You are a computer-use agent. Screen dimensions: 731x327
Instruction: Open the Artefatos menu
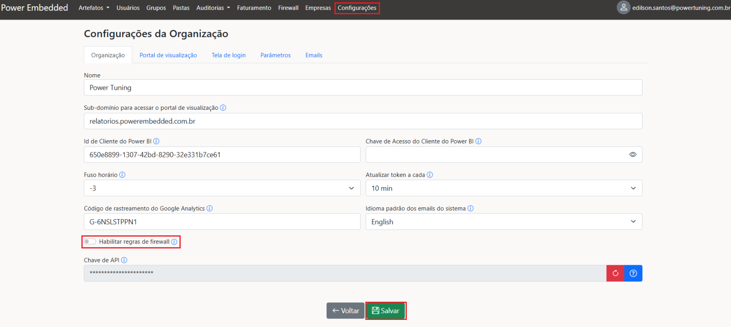pyautogui.click(x=94, y=8)
